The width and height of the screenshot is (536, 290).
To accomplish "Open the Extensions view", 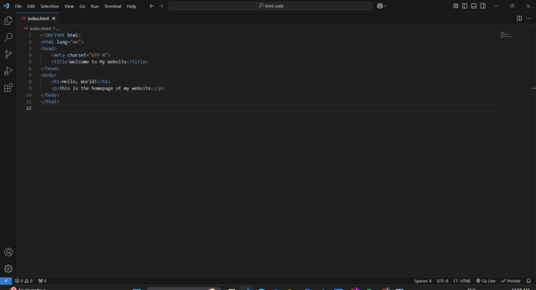I will [8, 88].
